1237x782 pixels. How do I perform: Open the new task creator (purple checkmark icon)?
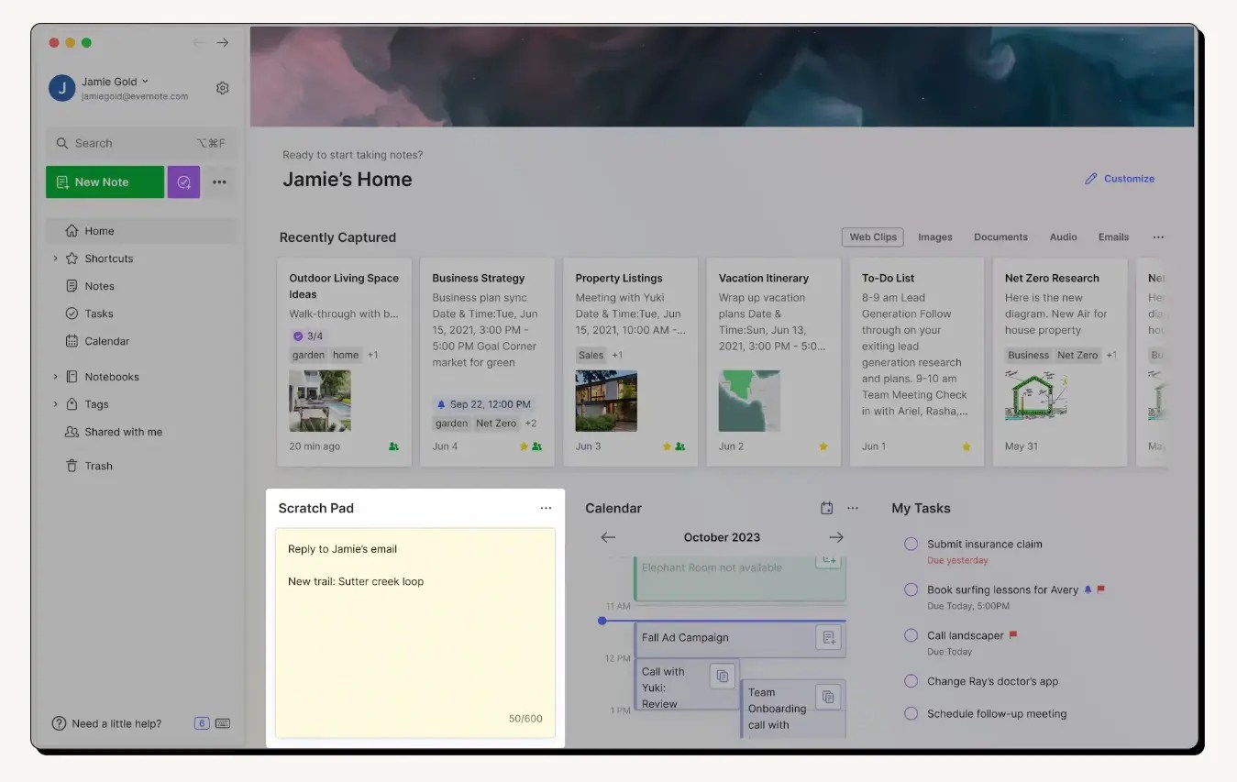coord(183,182)
